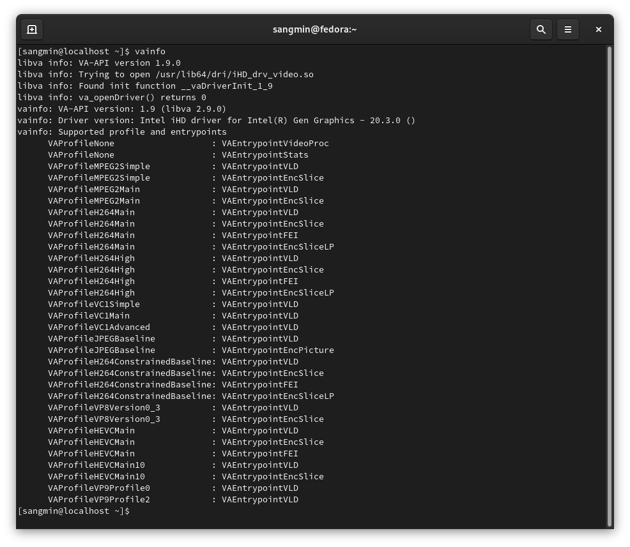Click VAProfileHEVCMain row with VAEntrypointFEI
630x547 pixels.
pyautogui.click(x=173, y=453)
